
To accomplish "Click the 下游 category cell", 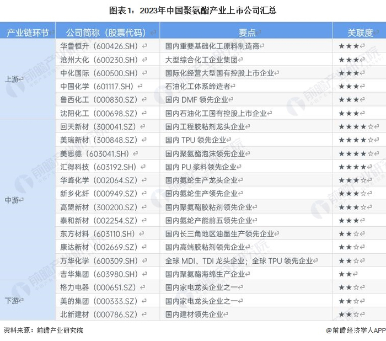I will point(28,301).
